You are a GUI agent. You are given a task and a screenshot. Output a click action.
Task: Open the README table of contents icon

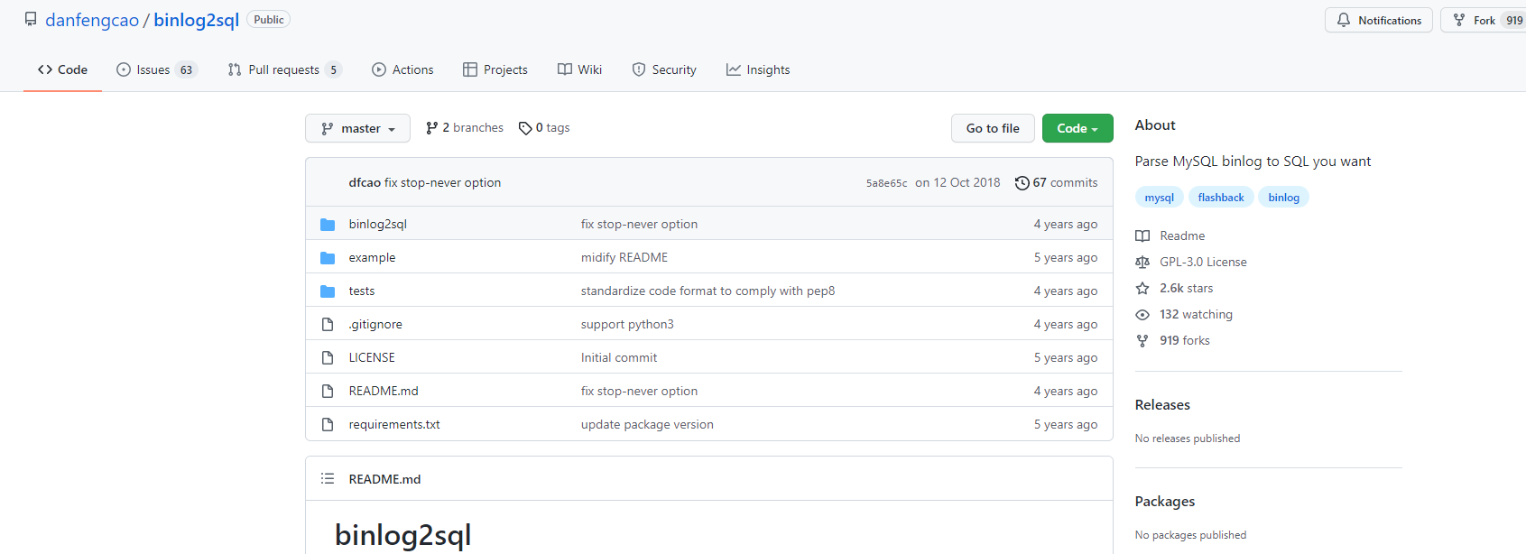click(328, 479)
